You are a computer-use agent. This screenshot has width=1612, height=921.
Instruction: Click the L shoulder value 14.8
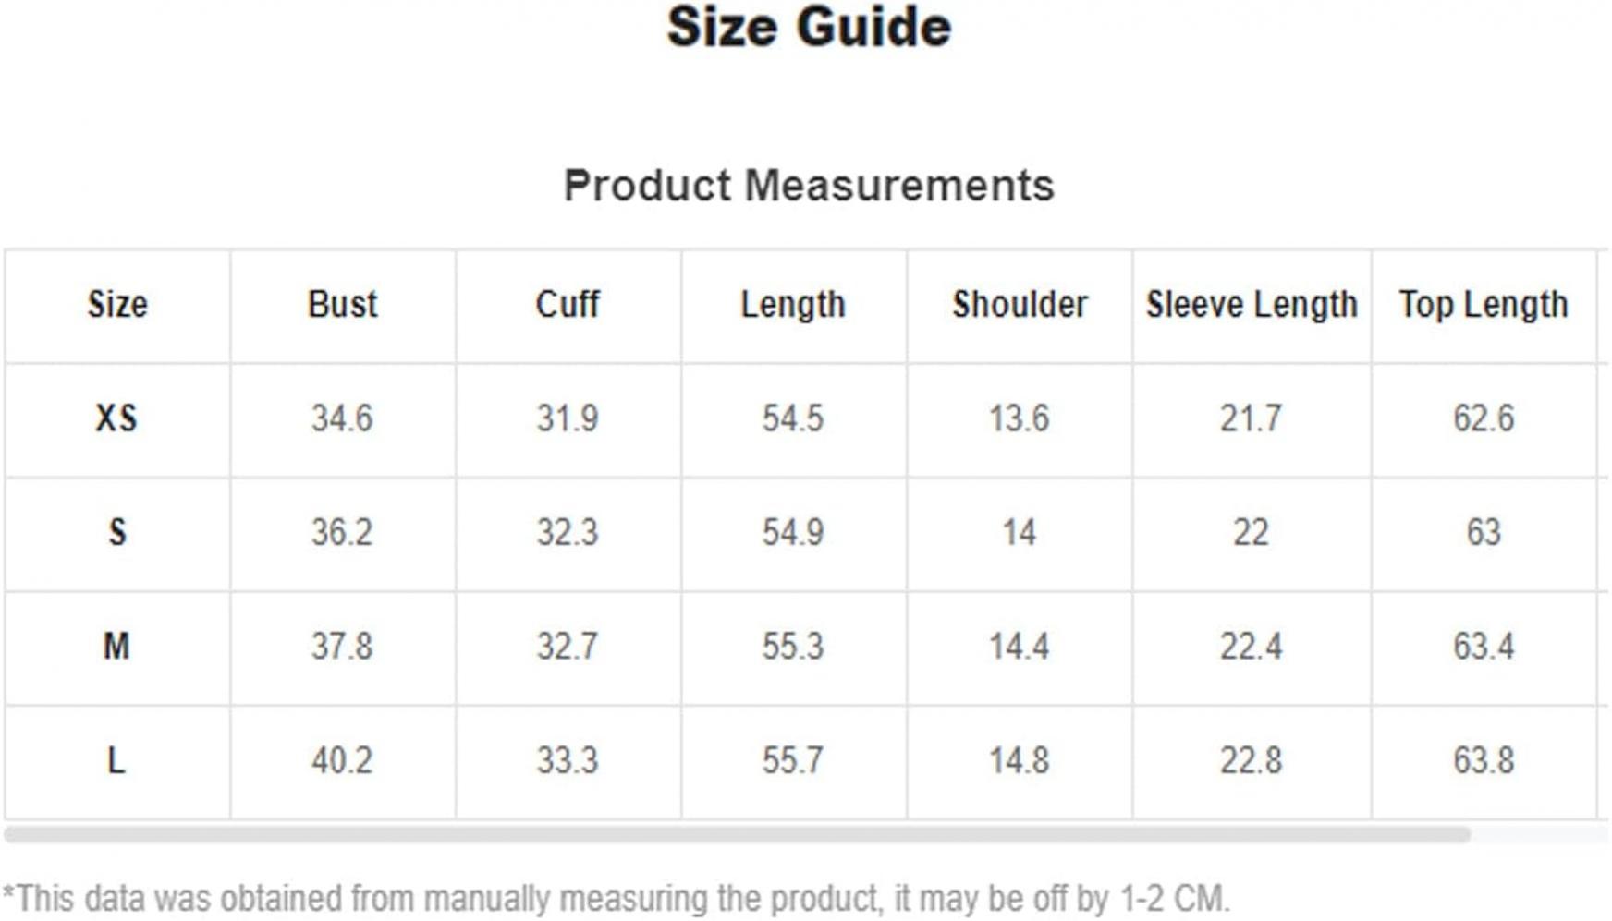pos(1020,760)
